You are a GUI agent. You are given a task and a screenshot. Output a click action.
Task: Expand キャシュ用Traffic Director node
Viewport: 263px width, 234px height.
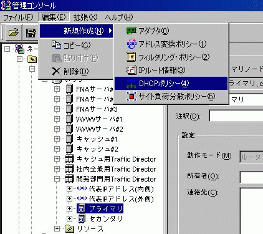coord(57,158)
